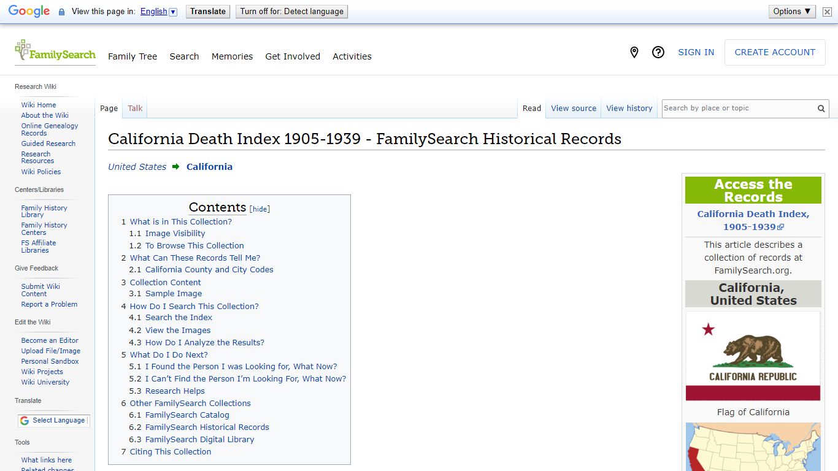Click Turn off for: Detect language

[291, 12]
